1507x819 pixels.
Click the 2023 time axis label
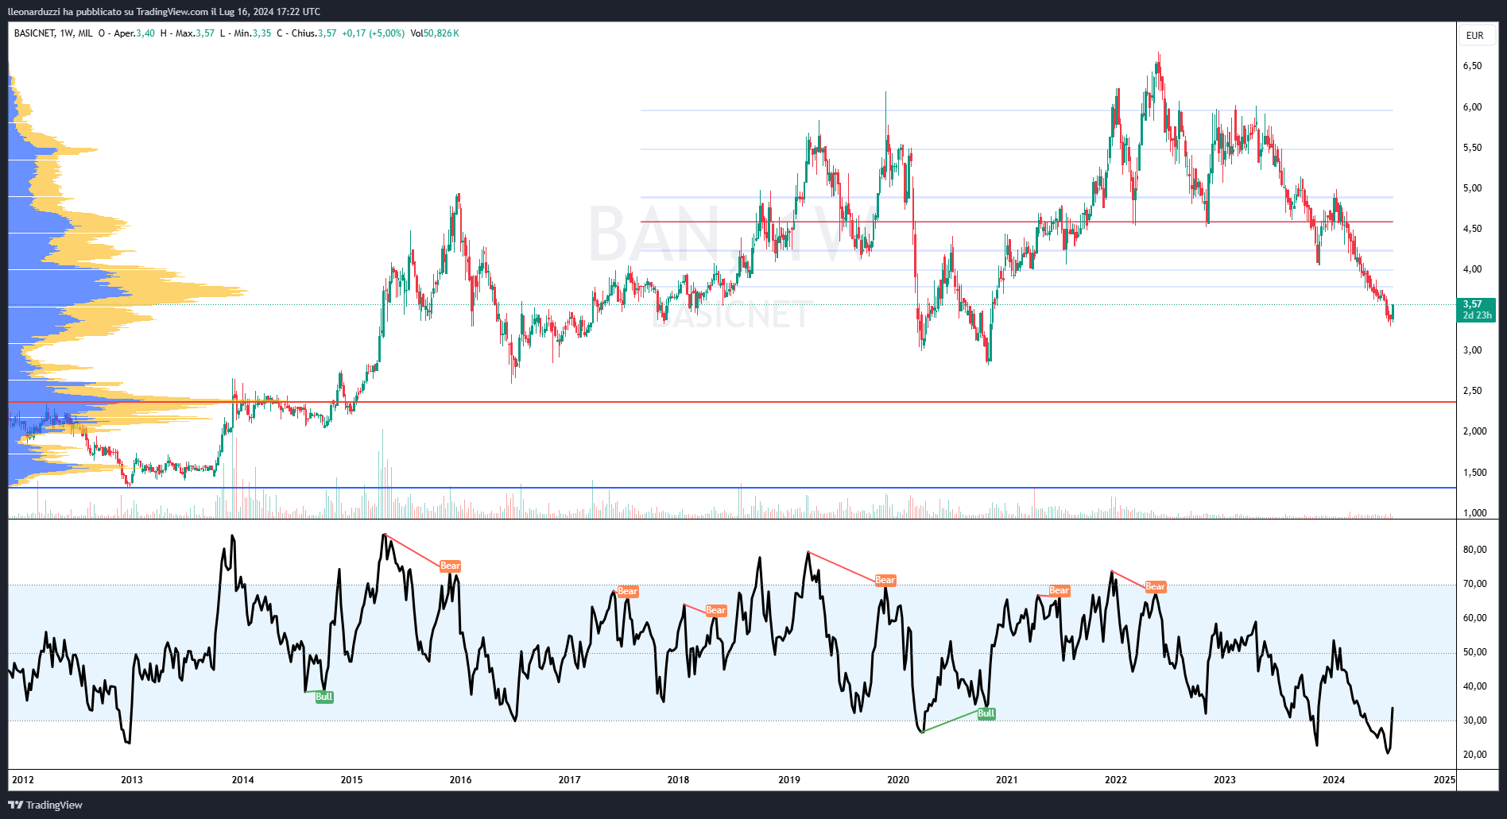pos(1225,779)
